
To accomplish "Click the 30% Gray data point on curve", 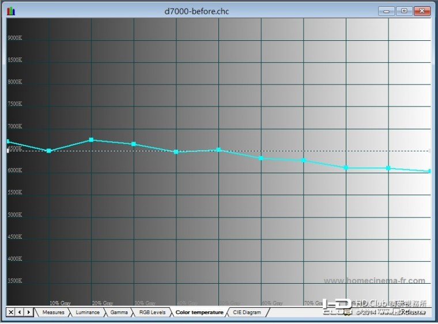I will 134,144.
